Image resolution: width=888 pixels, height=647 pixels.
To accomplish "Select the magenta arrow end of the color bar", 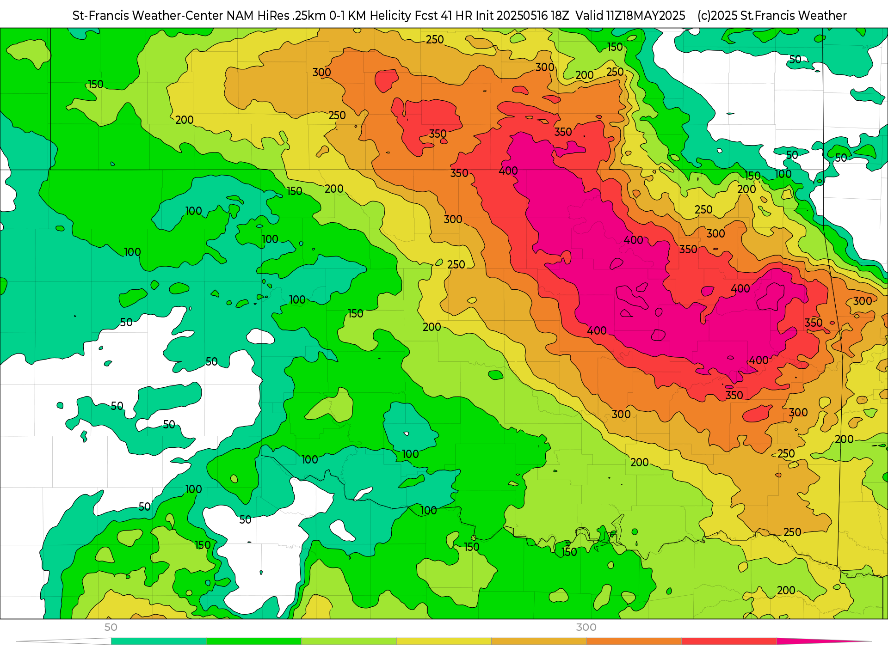I will pyautogui.click(x=823, y=641).
